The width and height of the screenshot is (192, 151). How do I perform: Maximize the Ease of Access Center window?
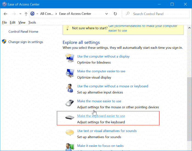coord(172,4)
